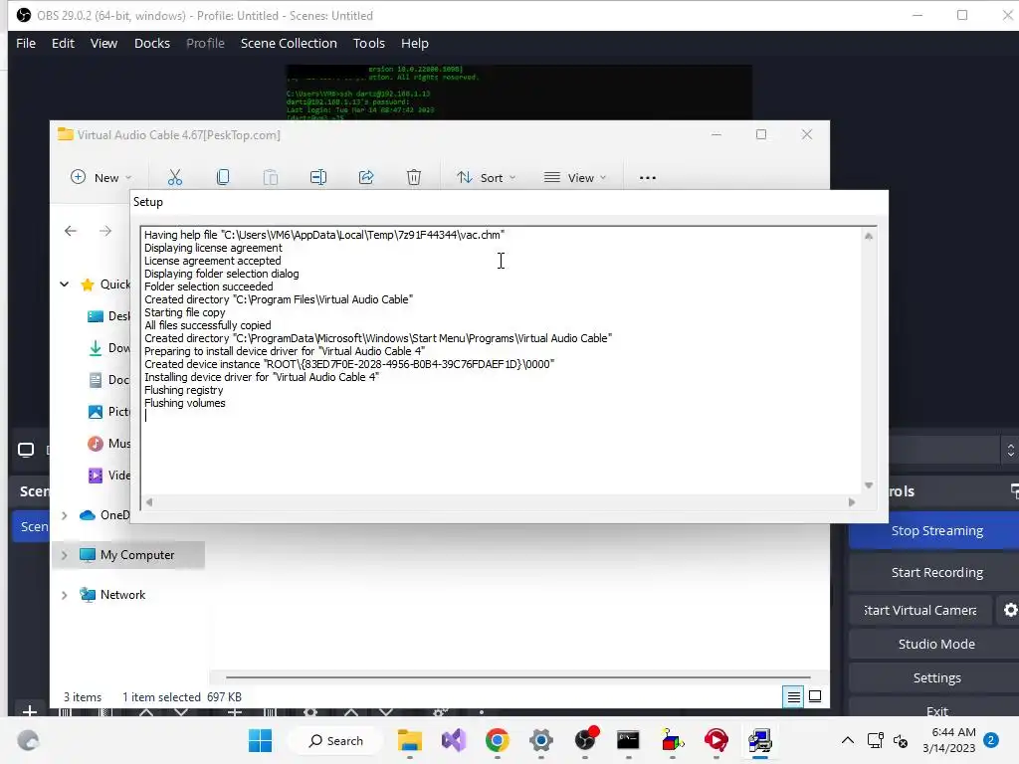Click Start Recording in OBS controls
Image resolution: width=1019 pixels, height=764 pixels.
tap(933, 572)
